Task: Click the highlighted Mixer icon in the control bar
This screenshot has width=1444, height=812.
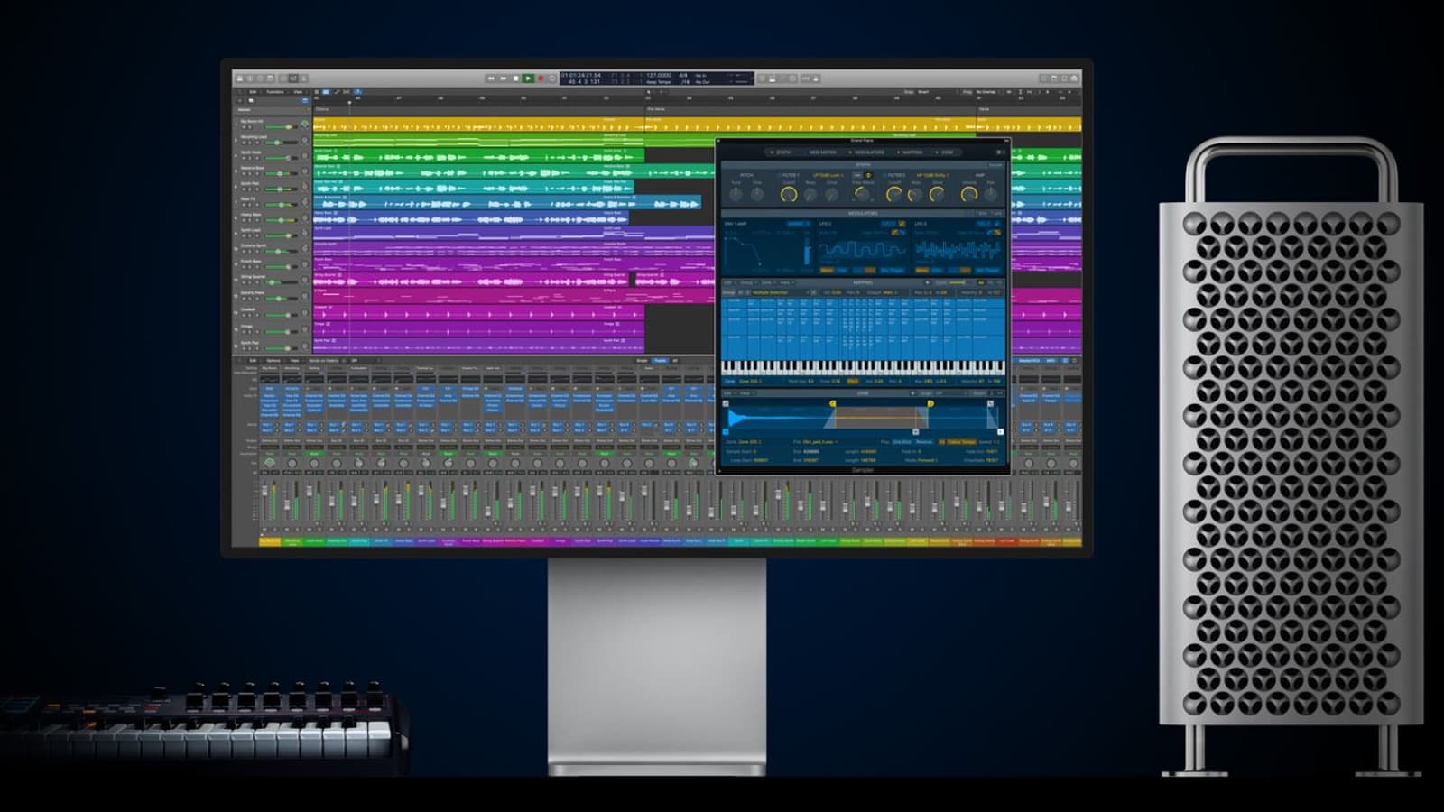Action: tap(292, 78)
